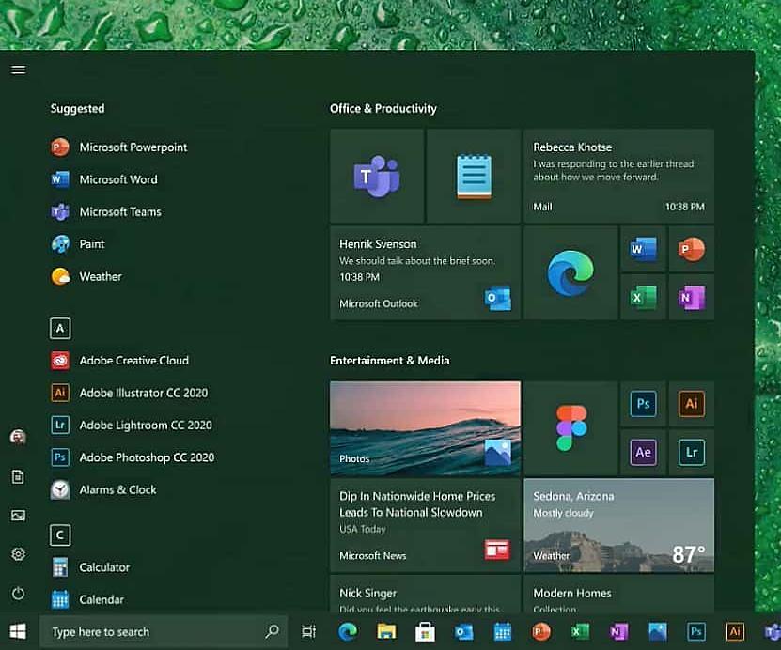
Task: Launch Adobe Photoshop CC 2020
Action: (132, 457)
